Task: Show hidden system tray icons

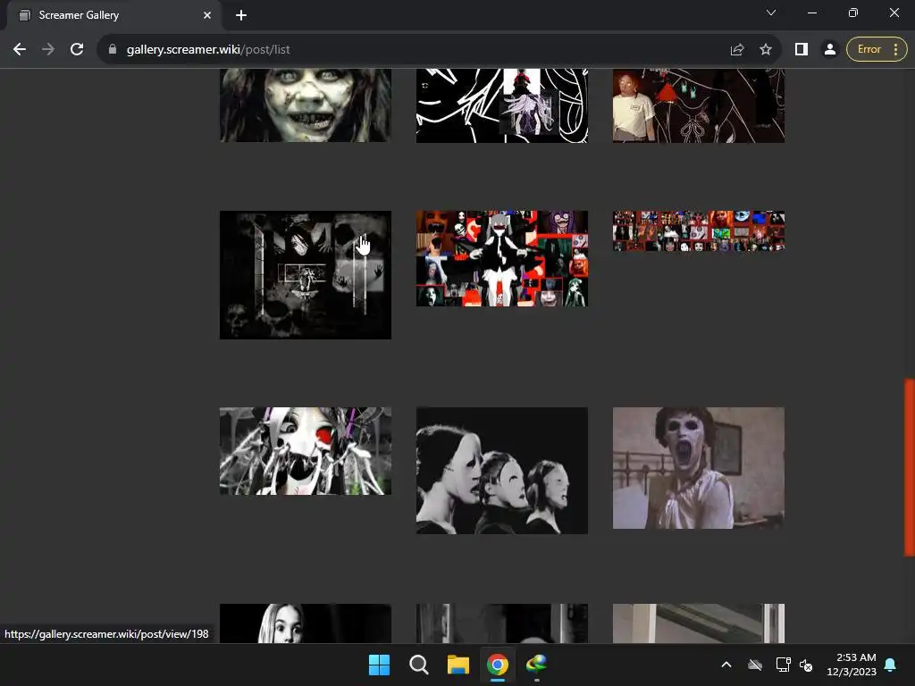Action: point(726,665)
